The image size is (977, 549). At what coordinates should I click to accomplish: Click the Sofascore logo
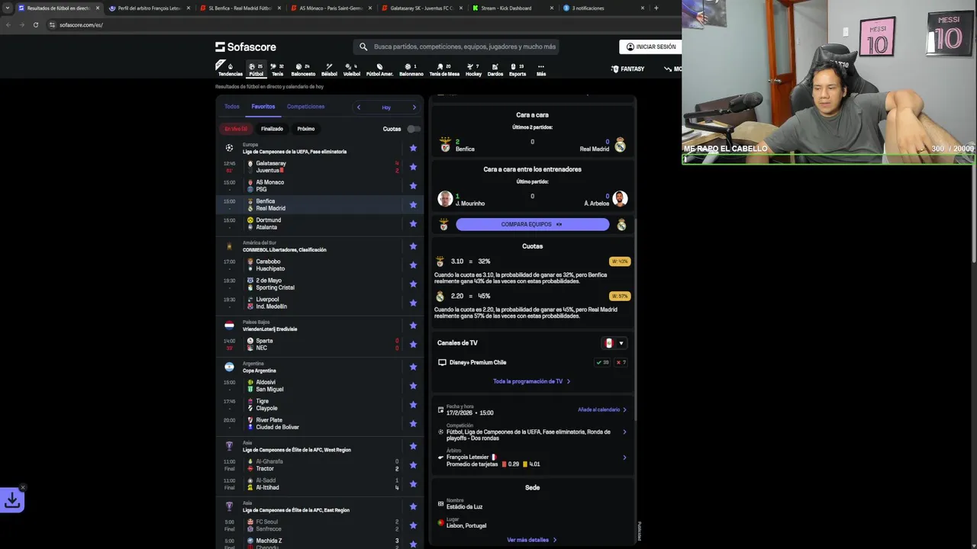(246, 47)
